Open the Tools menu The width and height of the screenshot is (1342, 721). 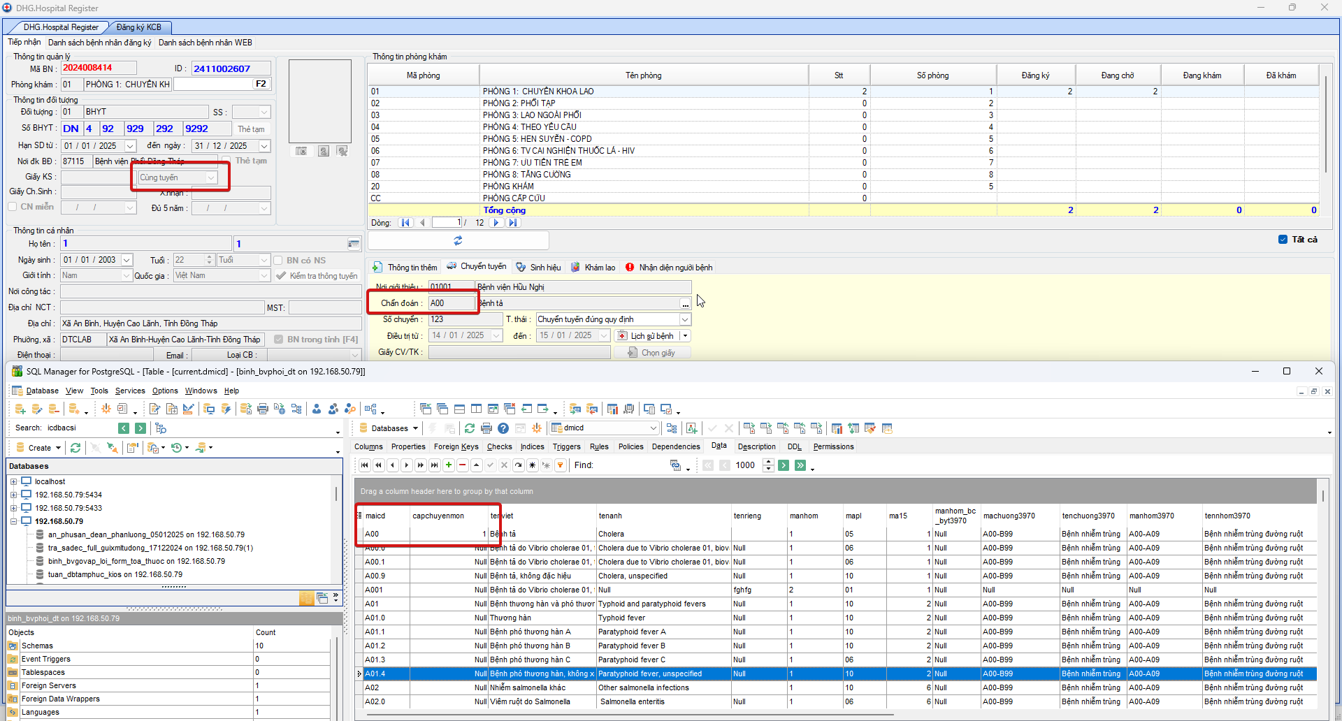(99, 391)
